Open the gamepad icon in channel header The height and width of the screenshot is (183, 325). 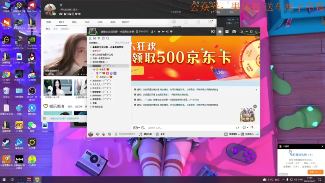point(234,32)
